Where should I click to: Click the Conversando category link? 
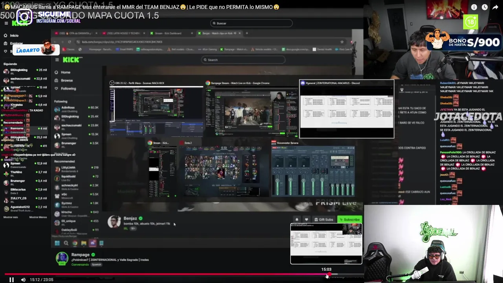coord(80,265)
